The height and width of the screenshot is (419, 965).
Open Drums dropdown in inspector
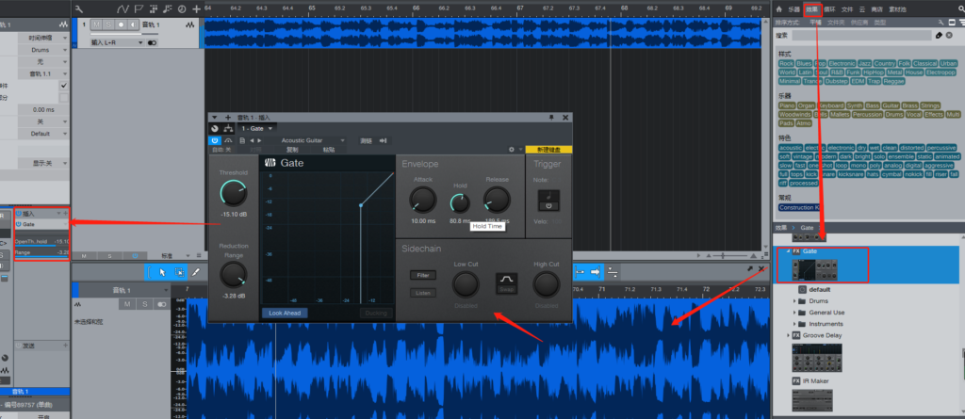pyautogui.click(x=43, y=50)
